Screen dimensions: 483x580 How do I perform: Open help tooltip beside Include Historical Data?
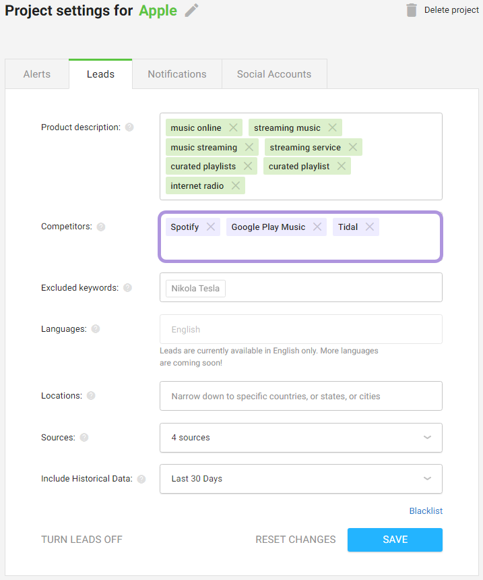(141, 479)
